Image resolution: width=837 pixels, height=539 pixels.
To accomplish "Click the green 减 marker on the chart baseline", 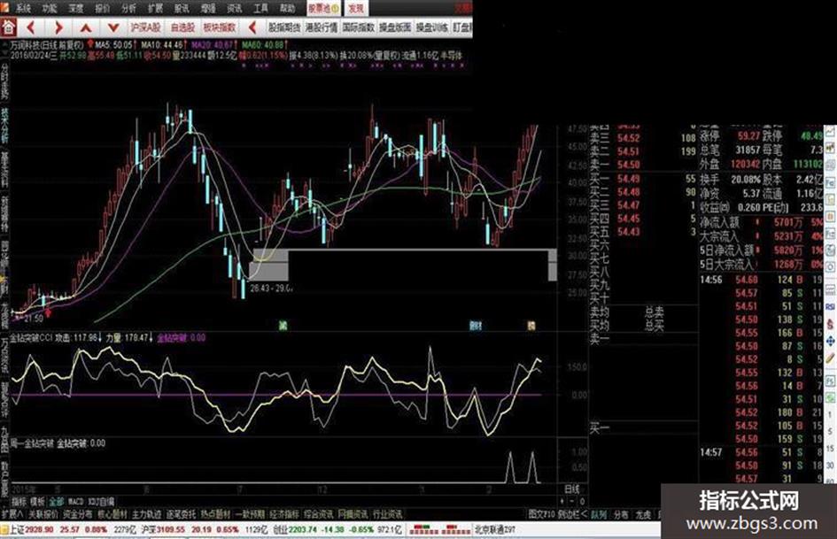I will coord(283,325).
